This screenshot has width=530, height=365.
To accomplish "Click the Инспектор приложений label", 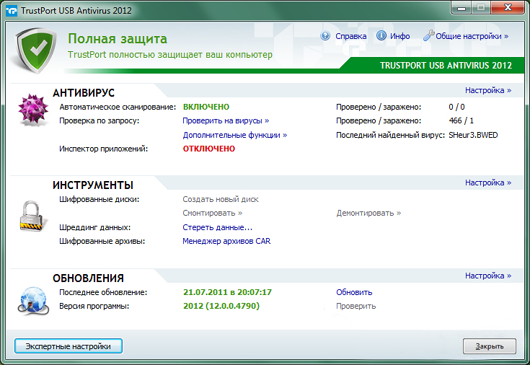I will click(x=103, y=149).
